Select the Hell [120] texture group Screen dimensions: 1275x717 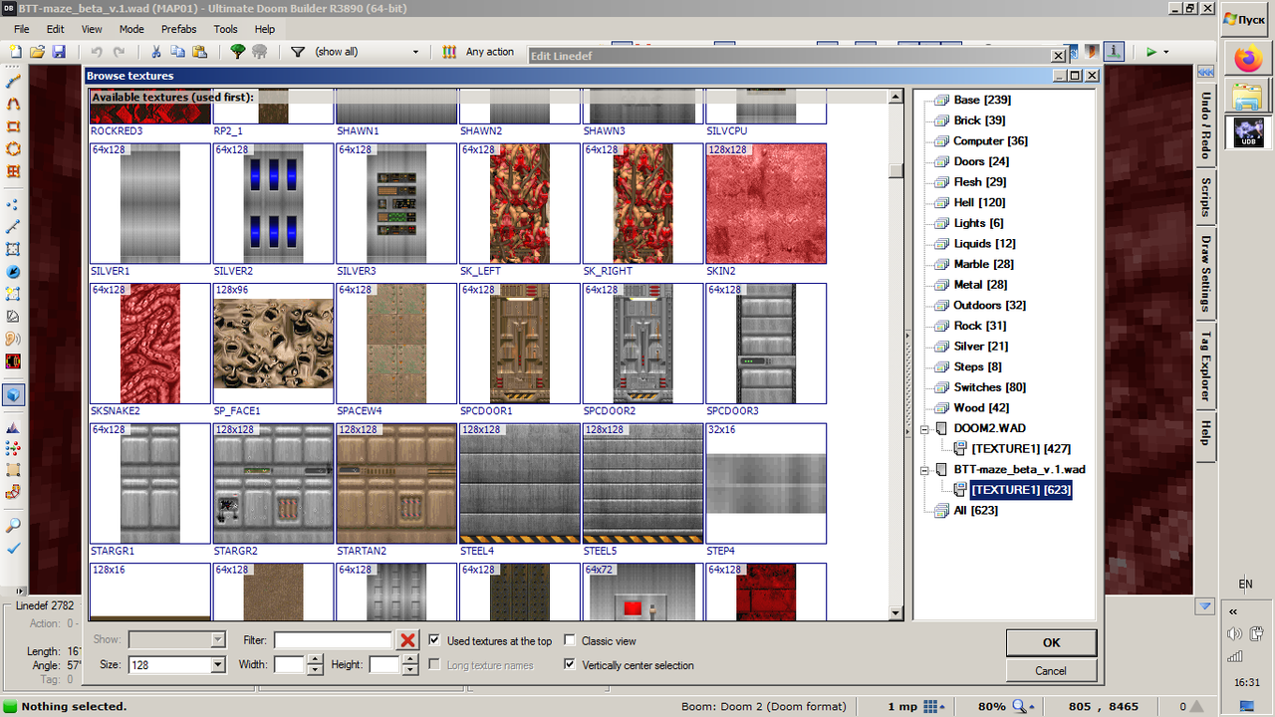[x=977, y=202]
